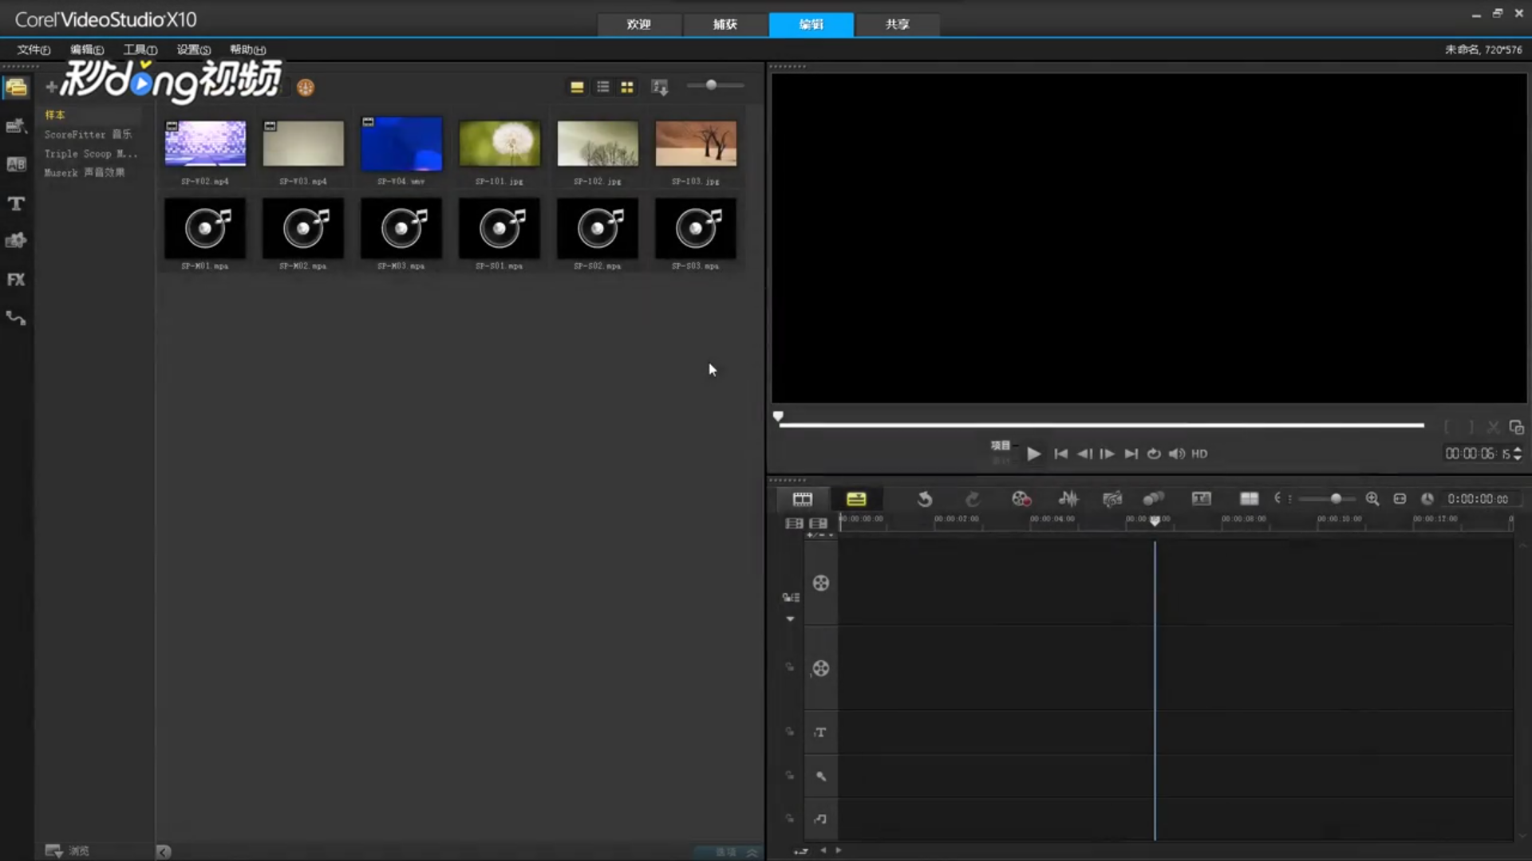Switch to the 共享 (Share) tab

tap(897, 24)
